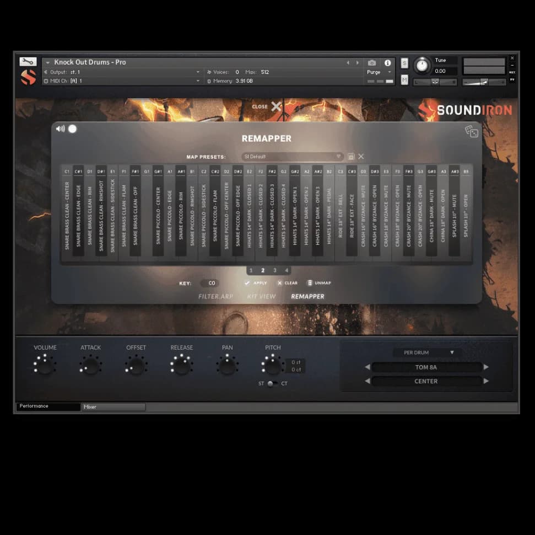
Task: Click the Clear button
Action: 287,282
